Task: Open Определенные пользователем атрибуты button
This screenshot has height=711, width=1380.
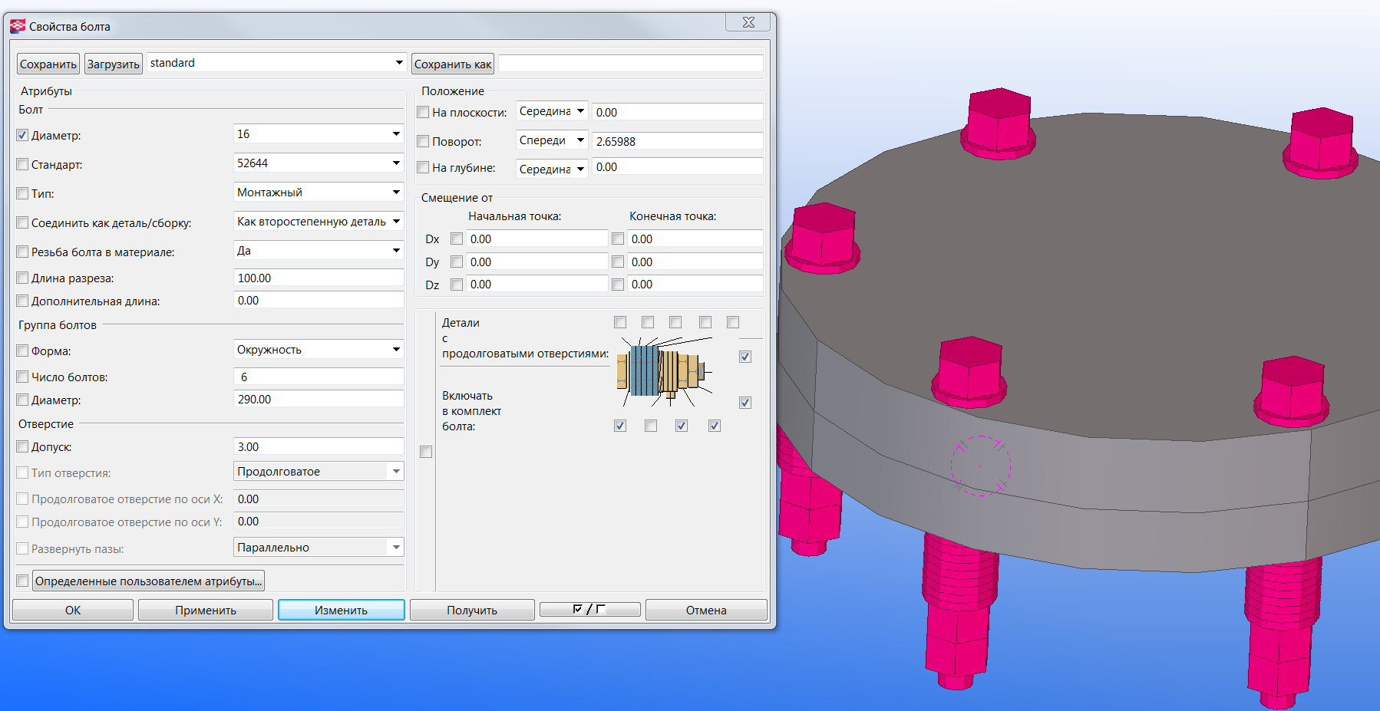Action: pyautogui.click(x=149, y=581)
